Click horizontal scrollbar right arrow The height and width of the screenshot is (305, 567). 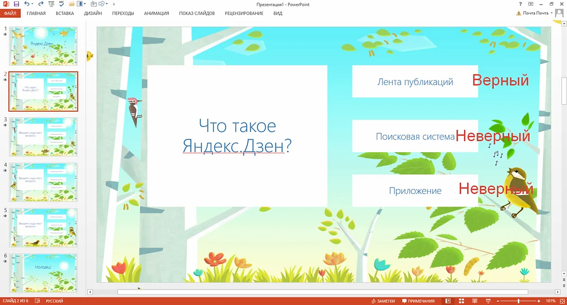tap(558, 292)
